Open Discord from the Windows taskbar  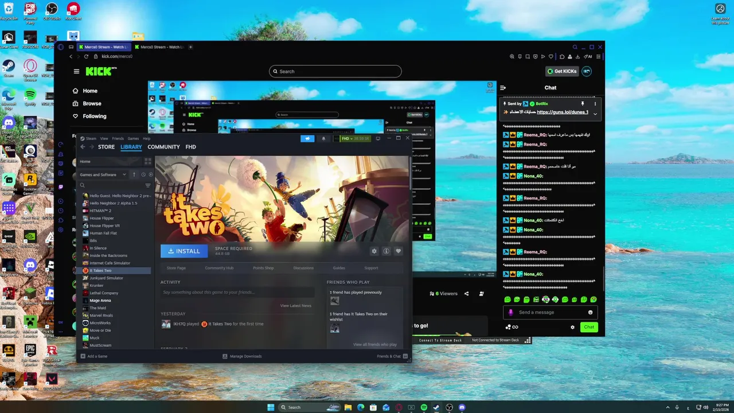pos(462,407)
